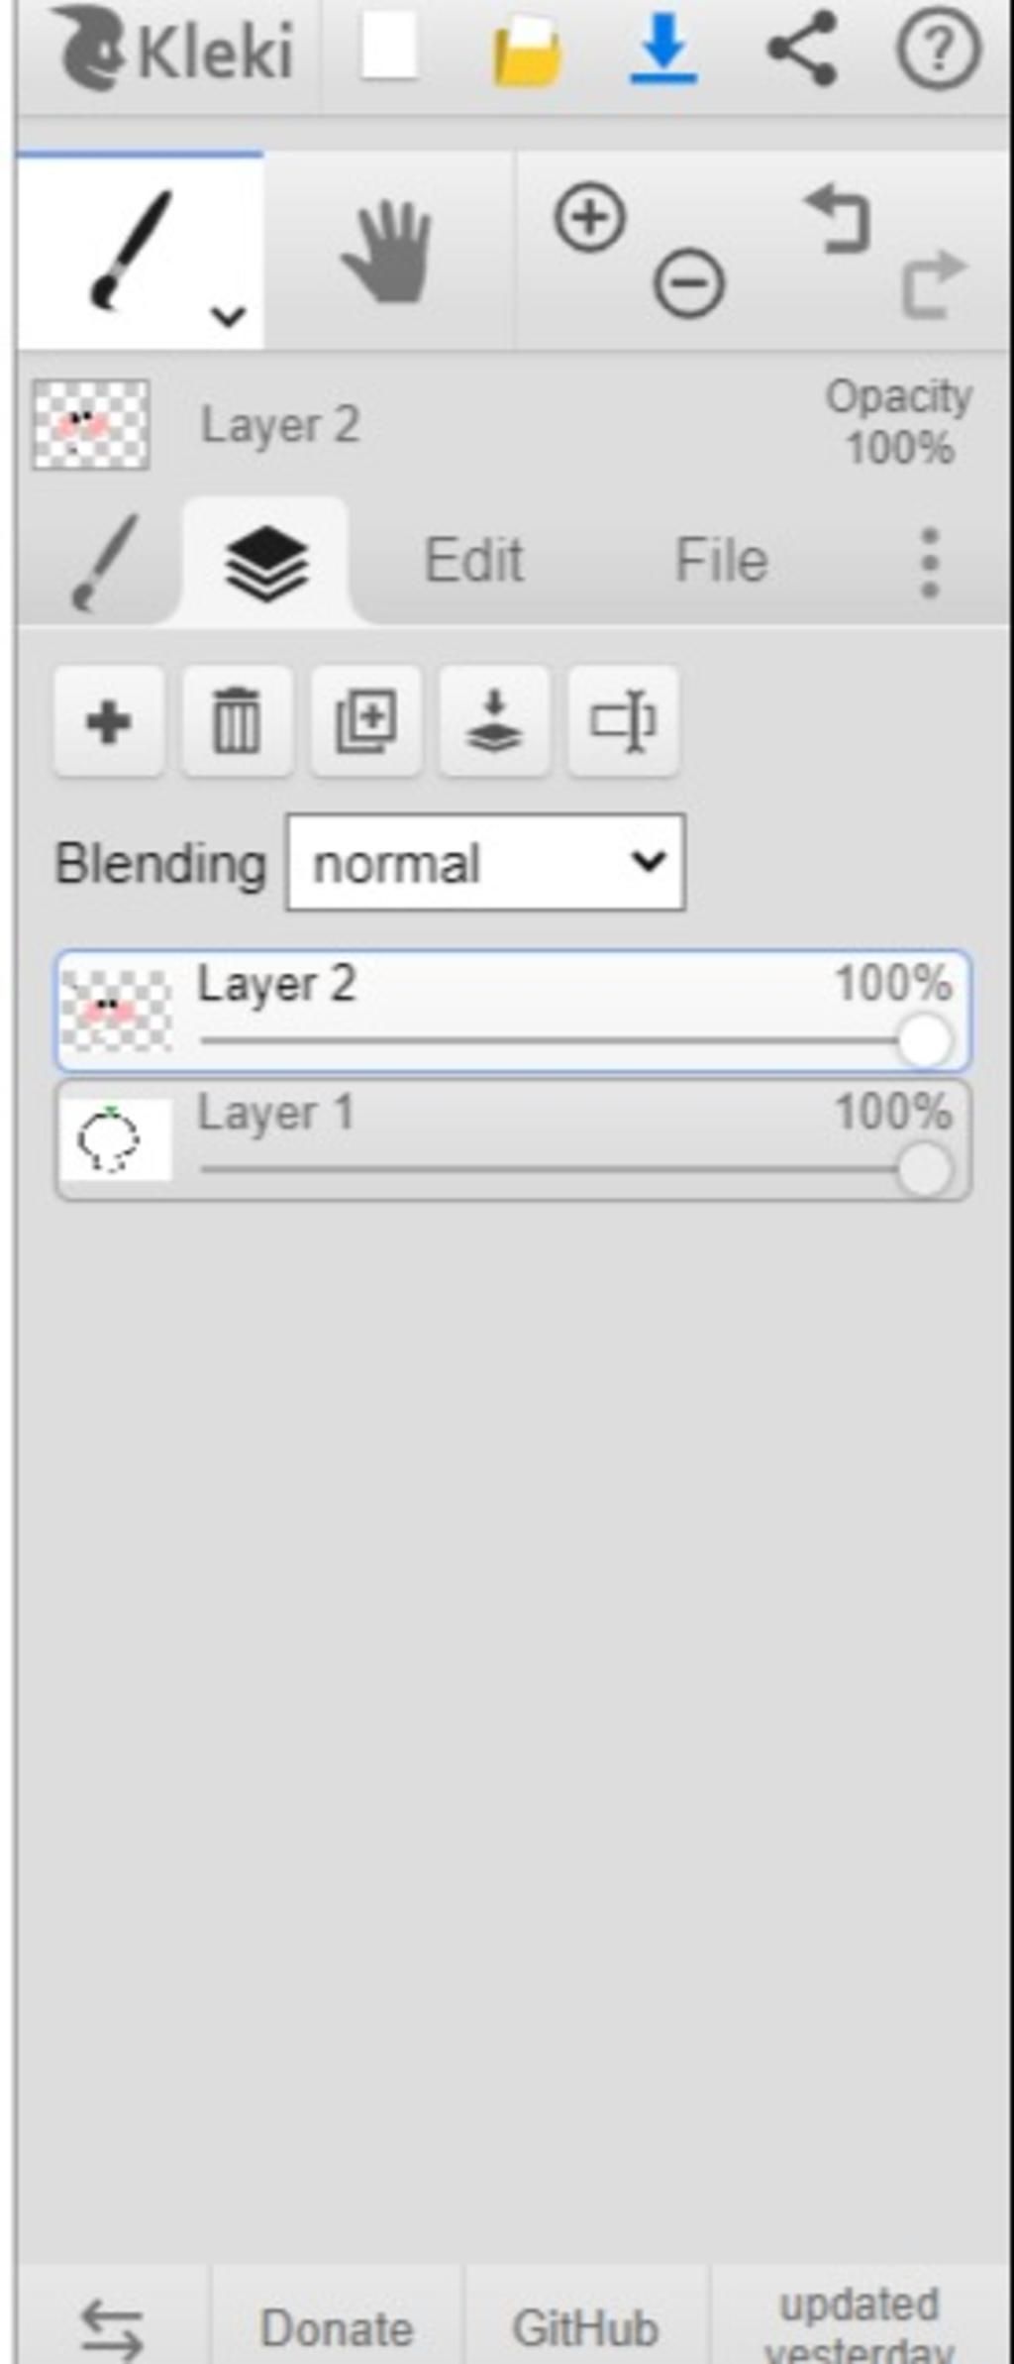Rename layer using the rename icon
Image resolution: width=1014 pixels, height=2364 pixels.
[x=623, y=720]
